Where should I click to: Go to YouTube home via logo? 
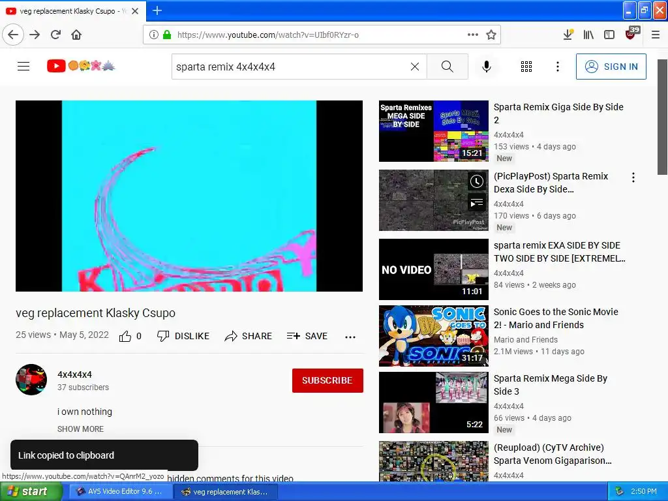[x=81, y=66]
